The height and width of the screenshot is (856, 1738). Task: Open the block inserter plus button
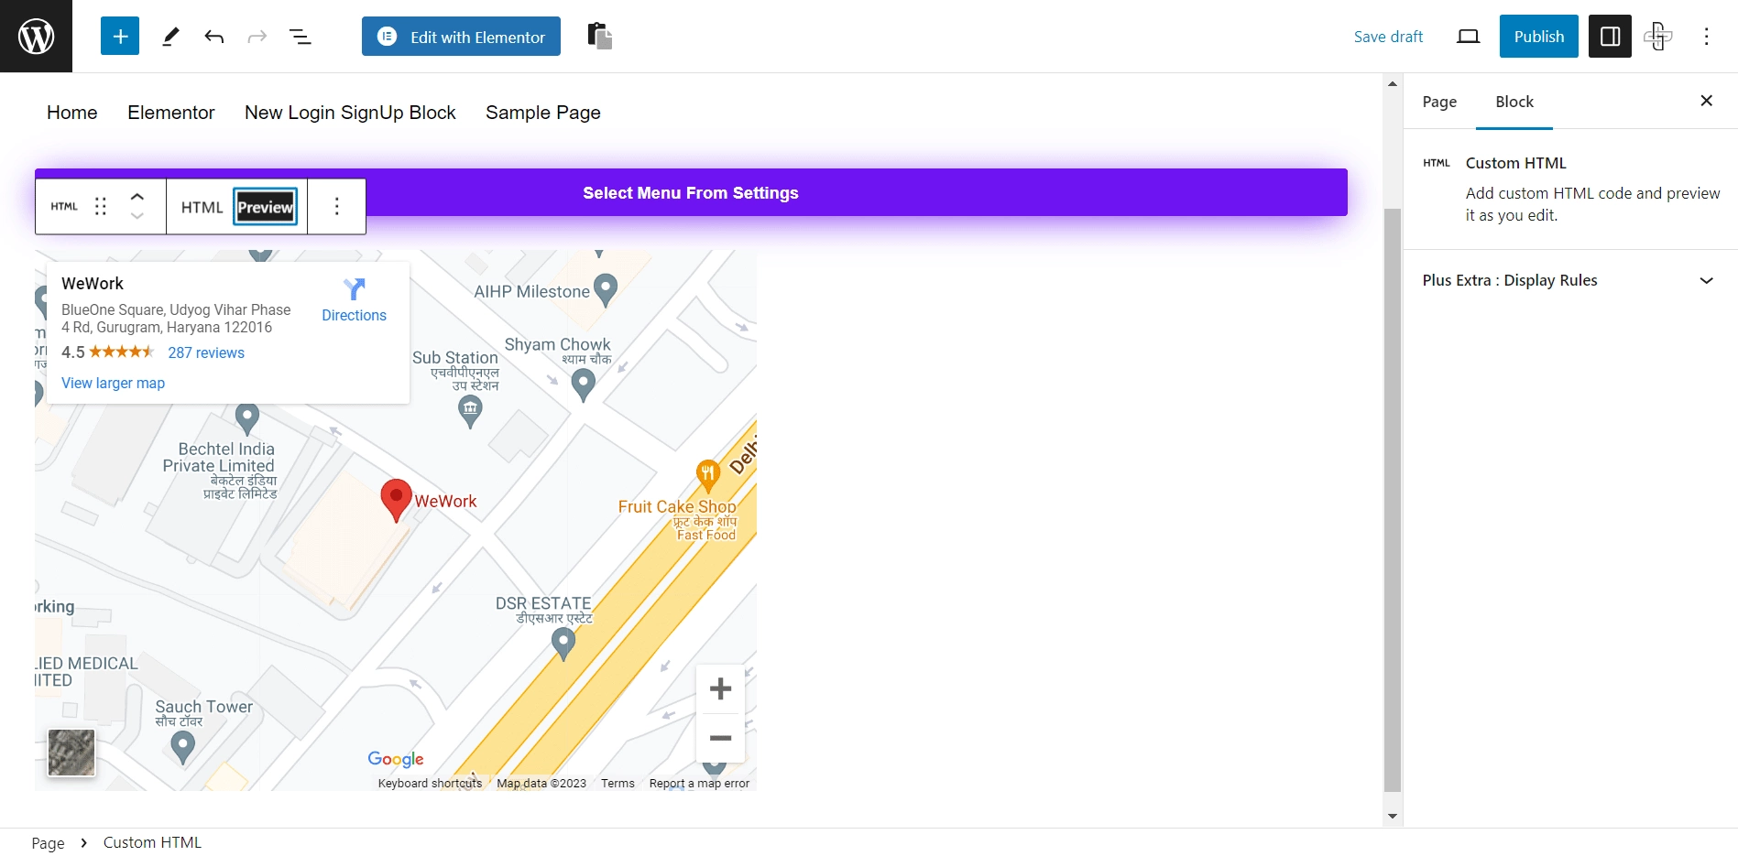120,37
